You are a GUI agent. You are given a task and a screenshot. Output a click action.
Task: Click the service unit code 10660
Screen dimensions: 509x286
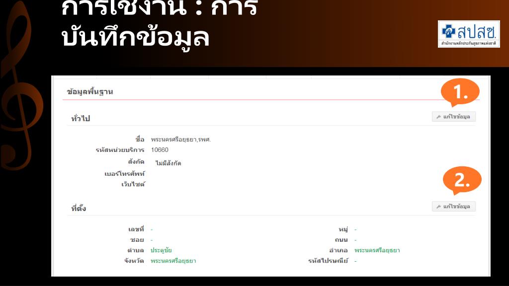coord(160,150)
